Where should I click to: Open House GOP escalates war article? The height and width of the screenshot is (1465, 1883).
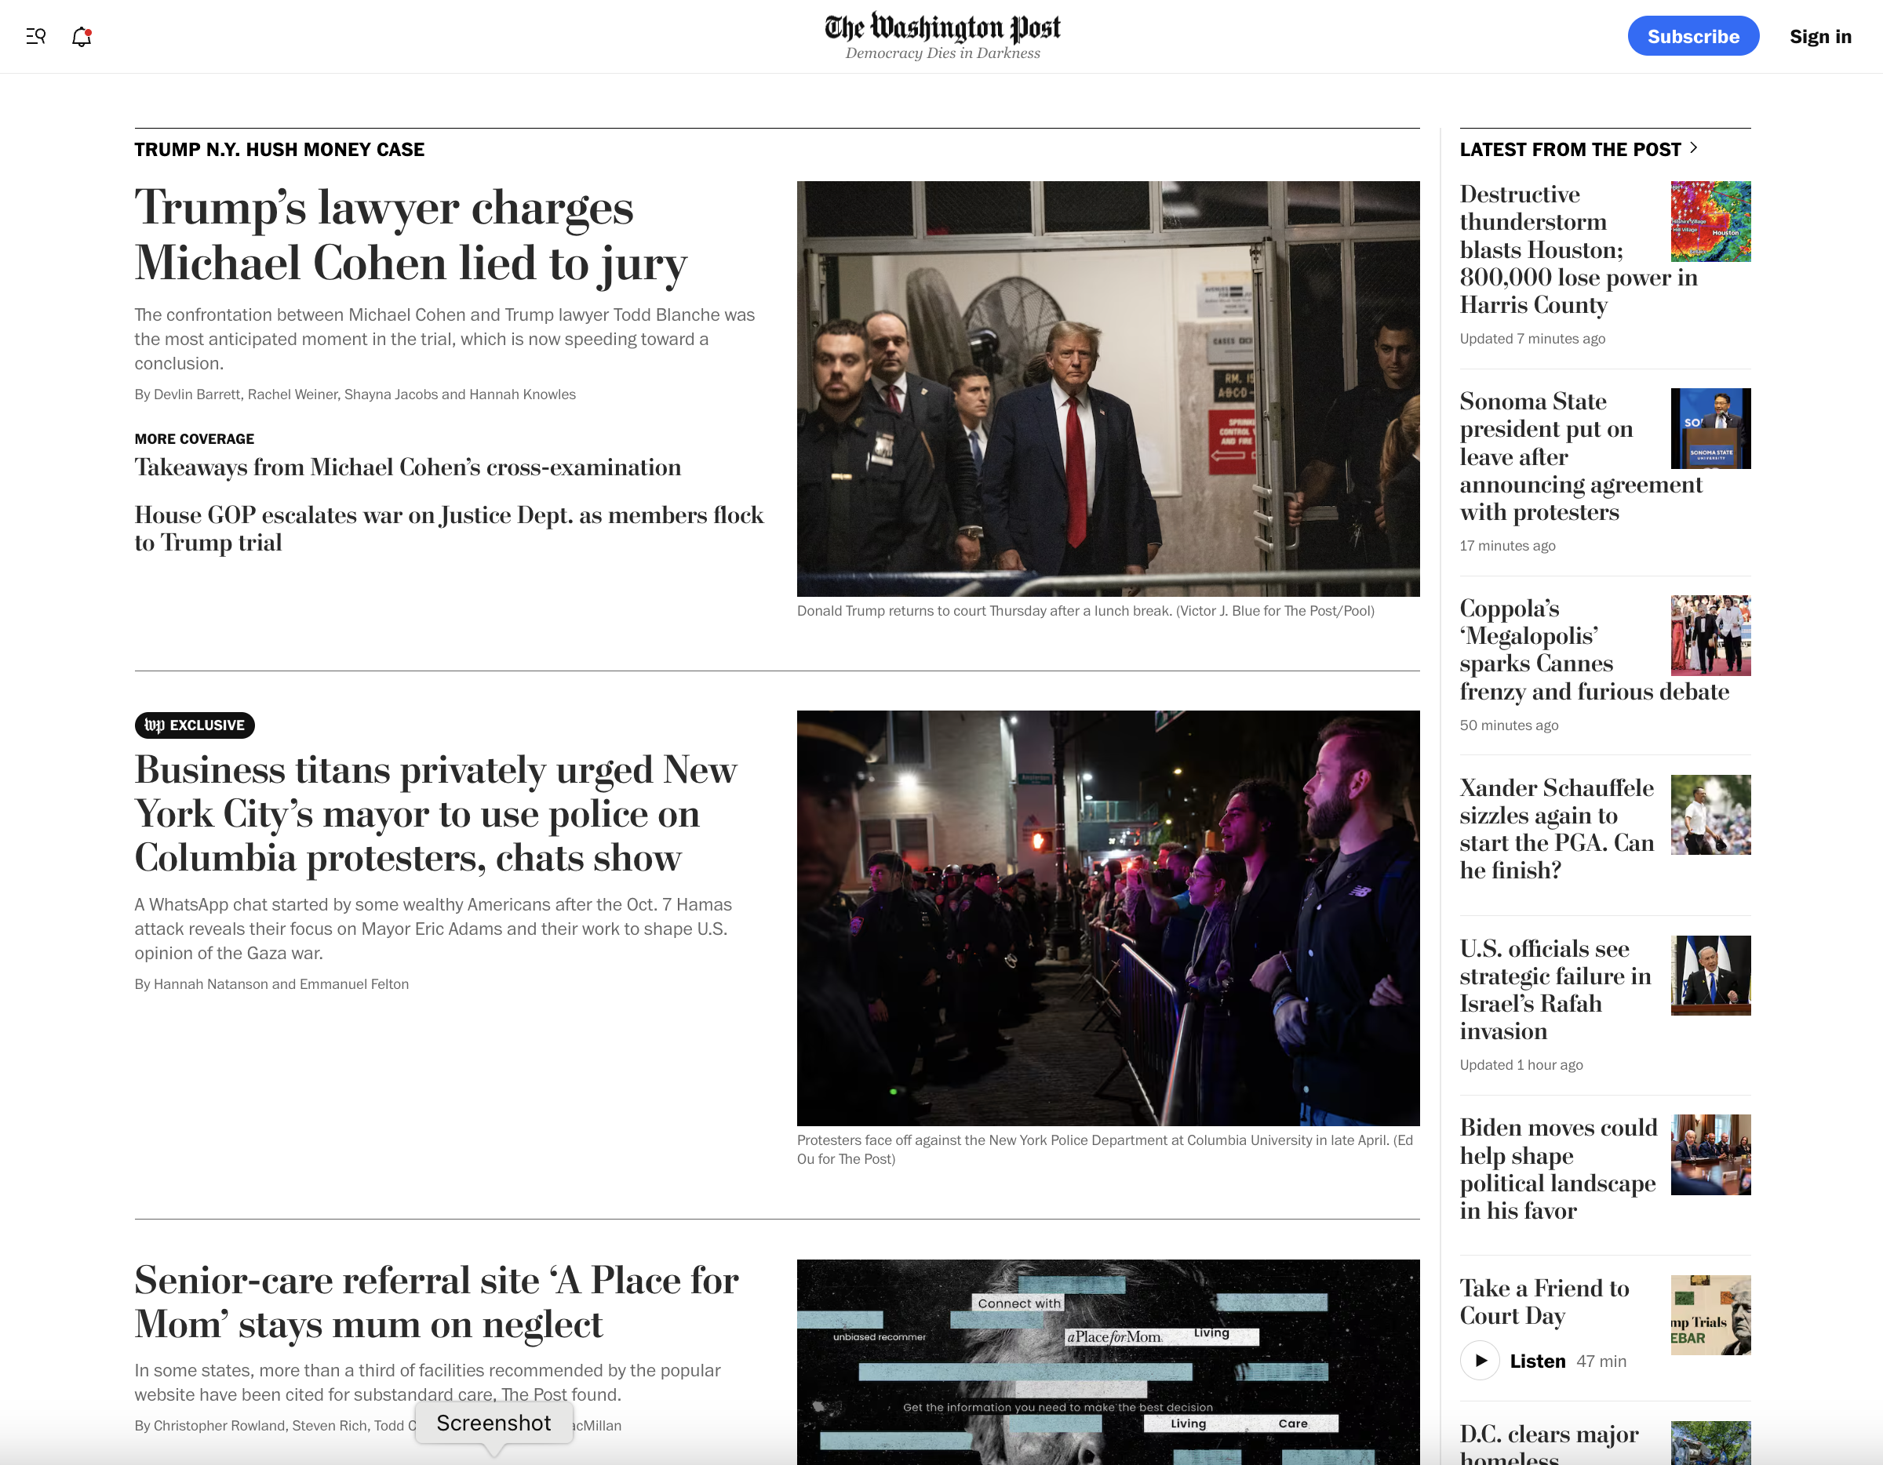coord(450,529)
